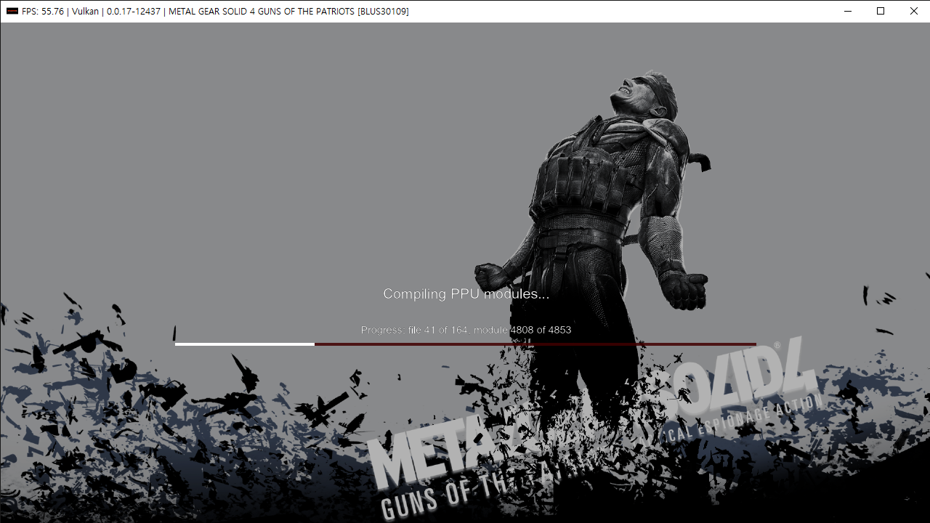Maximize the game window
The height and width of the screenshot is (523, 930).
click(x=881, y=11)
